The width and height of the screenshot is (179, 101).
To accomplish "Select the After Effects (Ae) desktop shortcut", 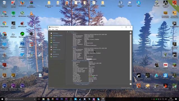I will pos(22,87).
